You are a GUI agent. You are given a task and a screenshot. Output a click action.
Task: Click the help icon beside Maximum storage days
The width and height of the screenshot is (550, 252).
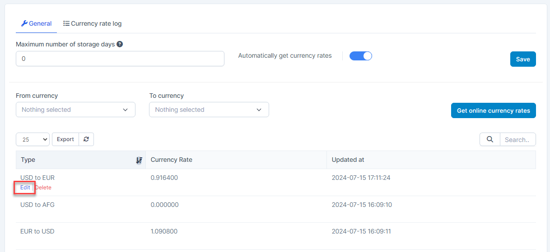[x=120, y=44]
